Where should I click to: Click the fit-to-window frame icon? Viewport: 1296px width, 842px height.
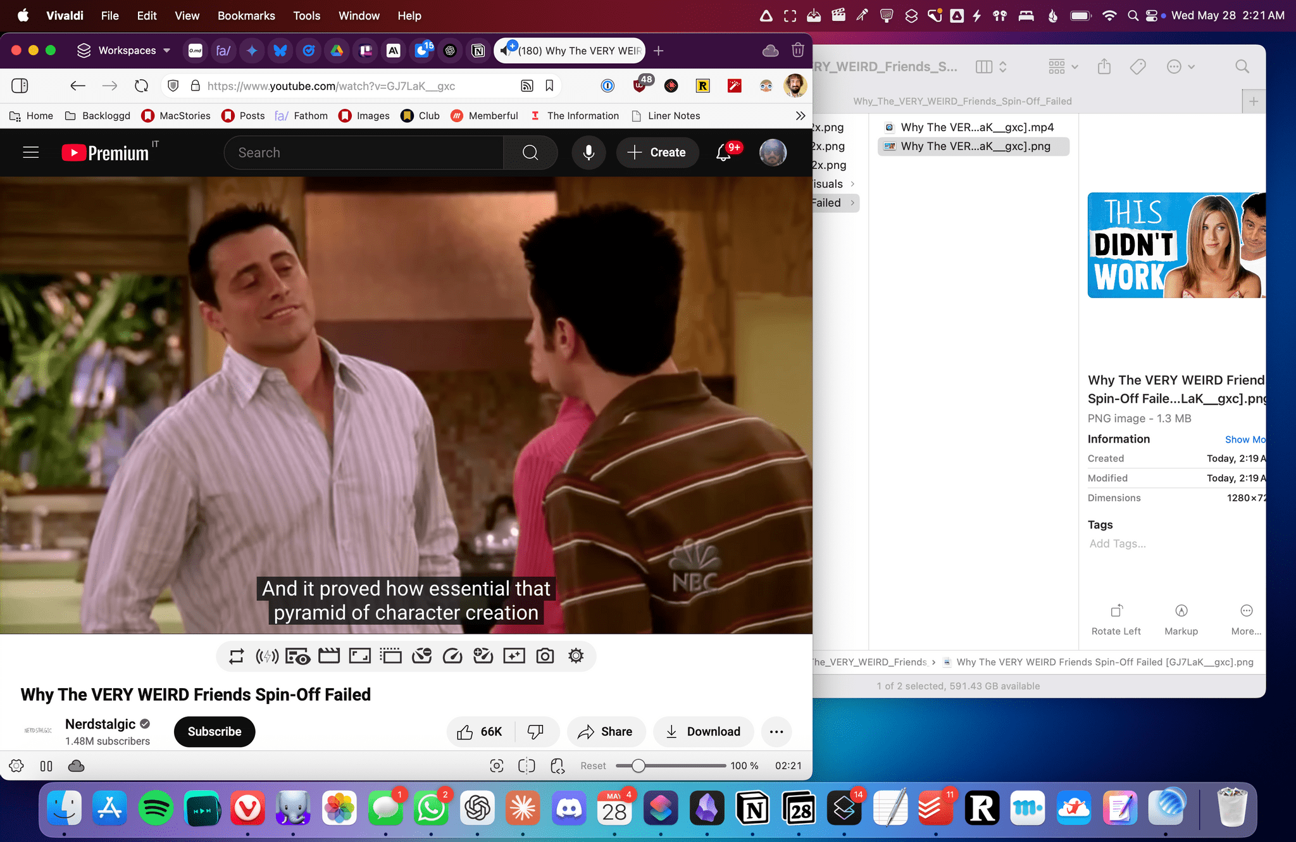360,657
